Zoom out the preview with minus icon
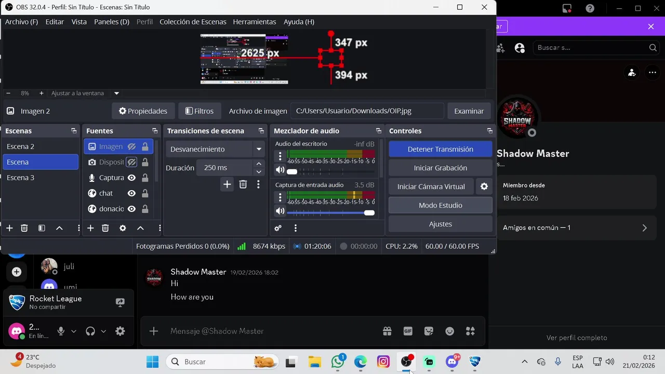The image size is (665, 374). [x=8, y=94]
